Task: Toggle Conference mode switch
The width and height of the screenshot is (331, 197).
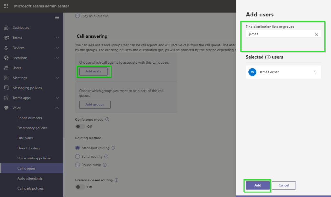Action: [80, 126]
